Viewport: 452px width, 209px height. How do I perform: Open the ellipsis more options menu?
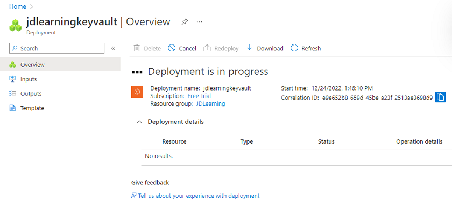click(200, 22)
